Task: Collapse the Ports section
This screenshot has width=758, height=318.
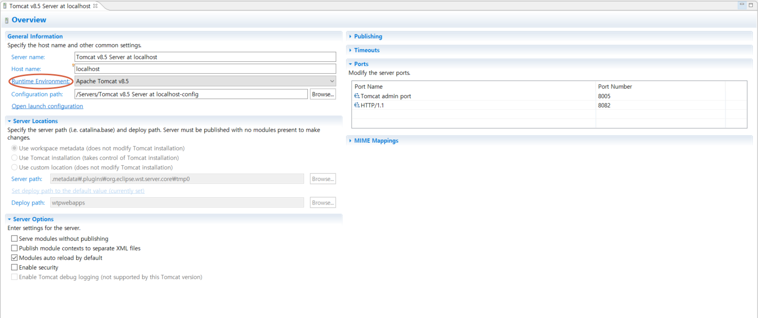Action: point(350,64)
